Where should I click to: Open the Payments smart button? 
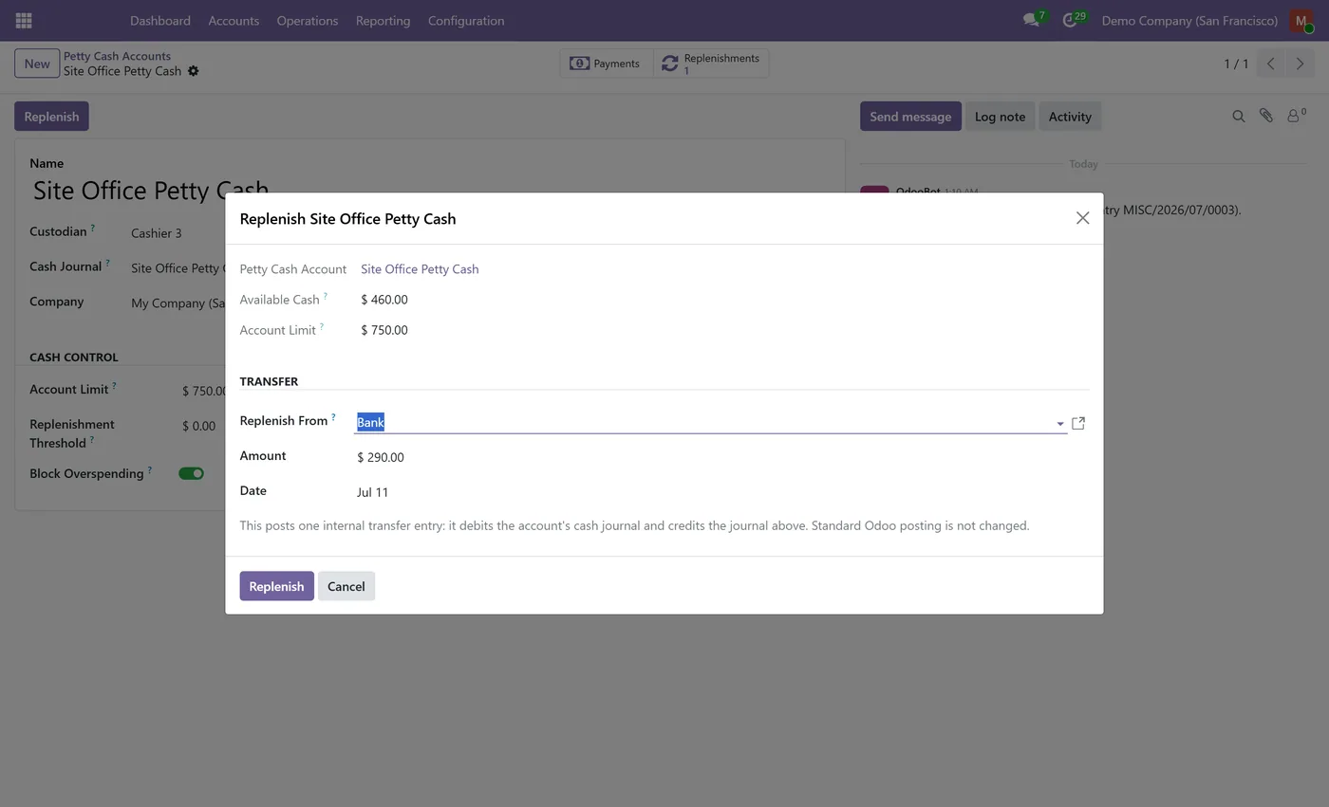606,64
